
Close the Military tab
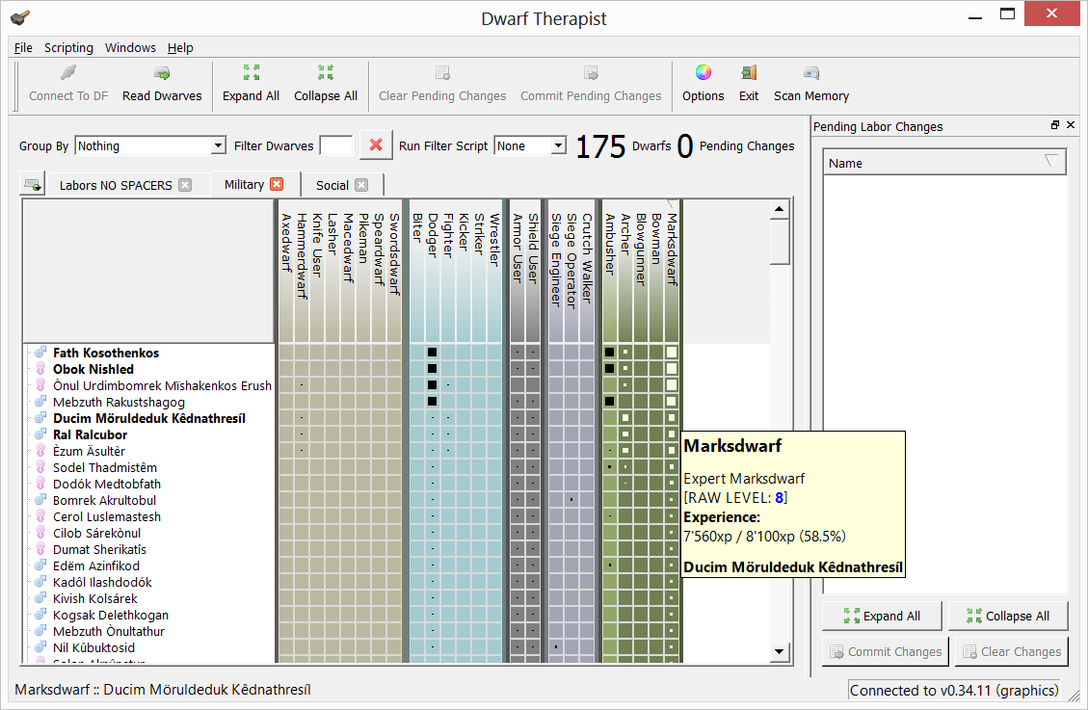[277, 184]
